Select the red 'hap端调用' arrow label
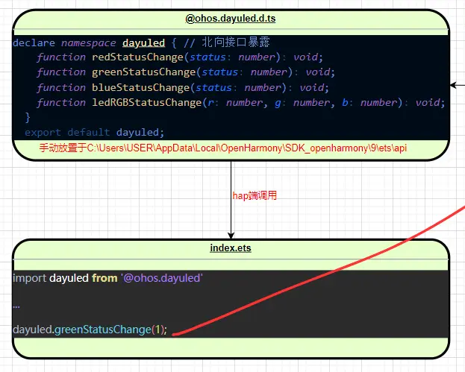 coord(255,195)
